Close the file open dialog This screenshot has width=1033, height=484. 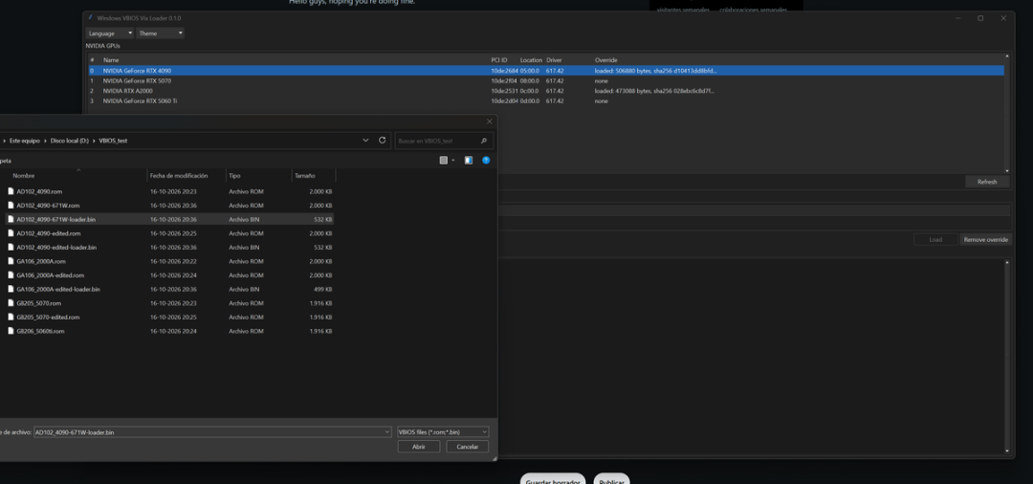click(489, 121)
